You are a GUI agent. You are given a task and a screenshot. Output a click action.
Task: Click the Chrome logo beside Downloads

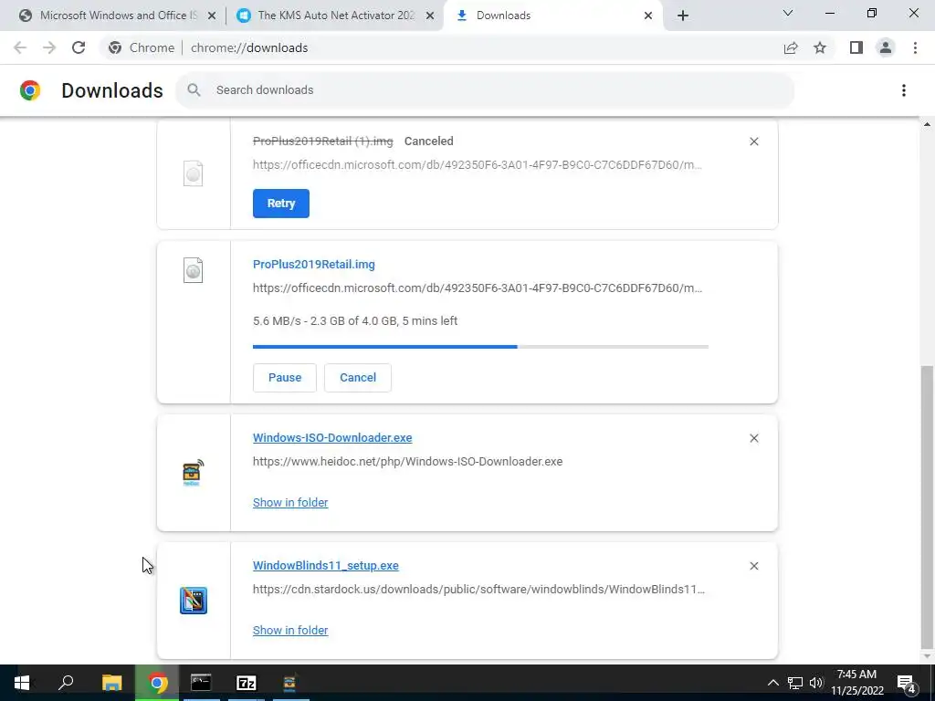click(x=30, y=90)
